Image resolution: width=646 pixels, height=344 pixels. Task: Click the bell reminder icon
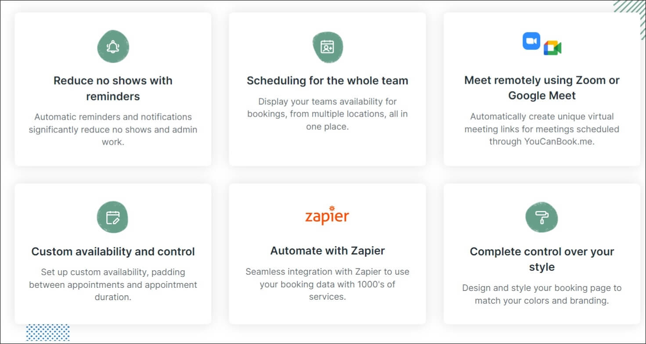(x=113, y=47)
